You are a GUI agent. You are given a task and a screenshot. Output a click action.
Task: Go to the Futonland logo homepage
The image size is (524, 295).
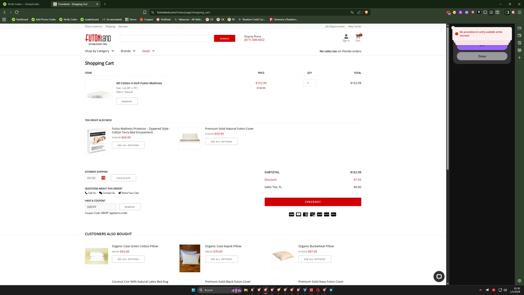98,39
